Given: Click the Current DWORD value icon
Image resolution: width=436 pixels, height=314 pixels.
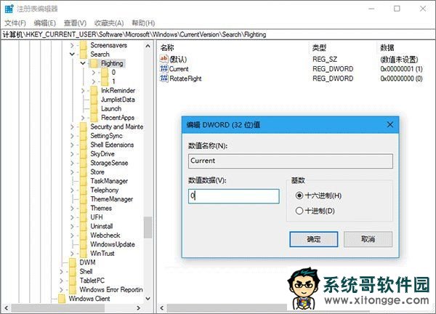Looking at the screenshot, I should point(163,68).
